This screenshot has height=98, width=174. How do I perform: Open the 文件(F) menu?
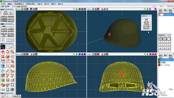pyautogui.click(x=3, y=4)
